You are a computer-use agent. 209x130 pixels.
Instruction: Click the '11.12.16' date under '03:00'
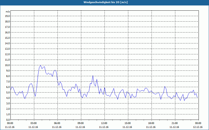[33, 127]
